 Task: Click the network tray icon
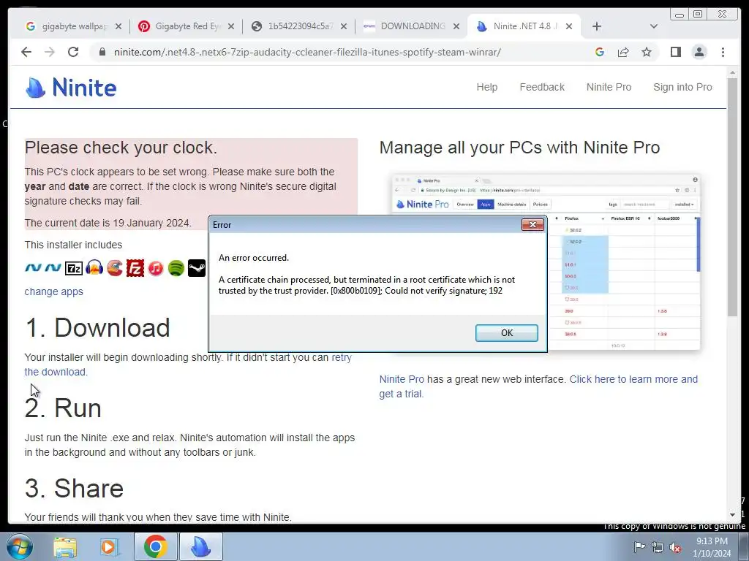pos(658,547)
